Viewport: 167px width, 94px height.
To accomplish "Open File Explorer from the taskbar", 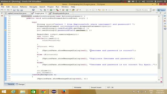I will point(23,92).
